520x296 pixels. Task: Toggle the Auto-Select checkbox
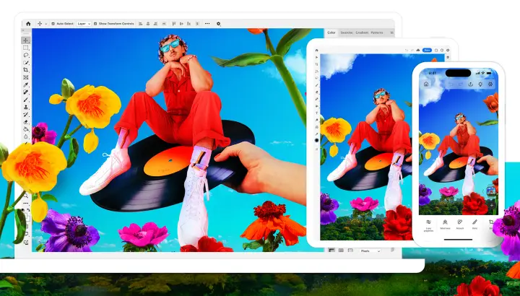coord(53,24)
